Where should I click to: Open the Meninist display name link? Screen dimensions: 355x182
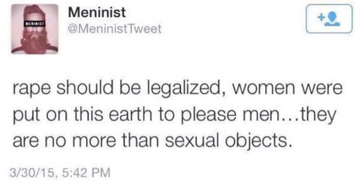pos(97,13)
